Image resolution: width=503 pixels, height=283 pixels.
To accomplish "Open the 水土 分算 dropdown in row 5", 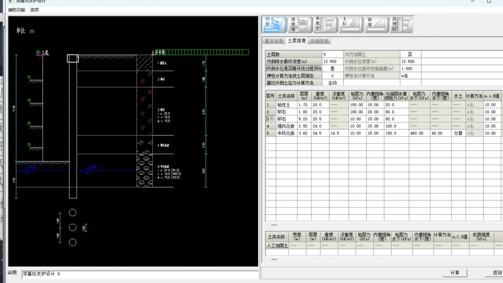I will (x=458, y=133).
